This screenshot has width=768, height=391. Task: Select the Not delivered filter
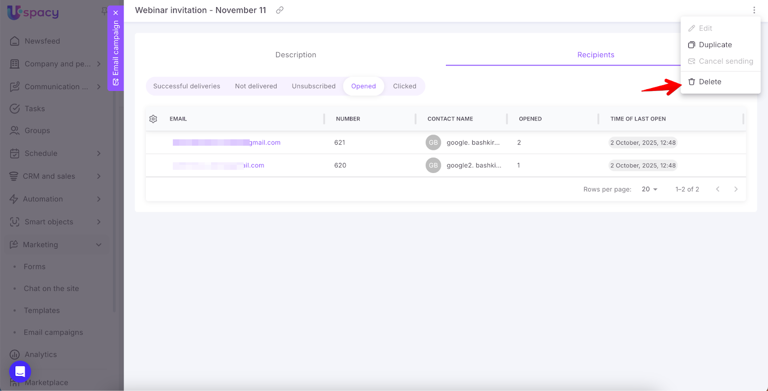click(x=256, y=86)
